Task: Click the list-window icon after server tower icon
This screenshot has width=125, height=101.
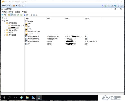Action: (x=34, y=15)
